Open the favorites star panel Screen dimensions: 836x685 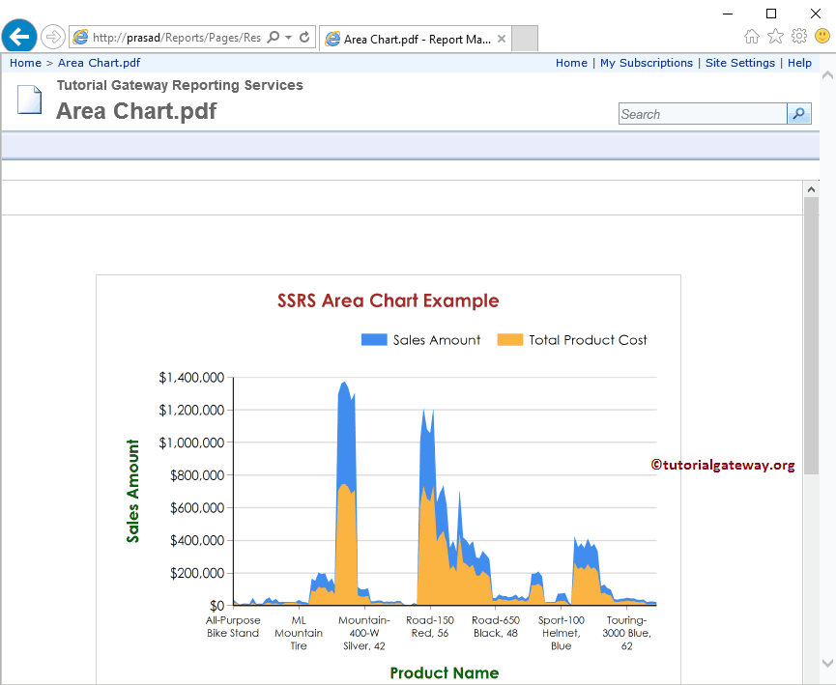coord(775,36)
